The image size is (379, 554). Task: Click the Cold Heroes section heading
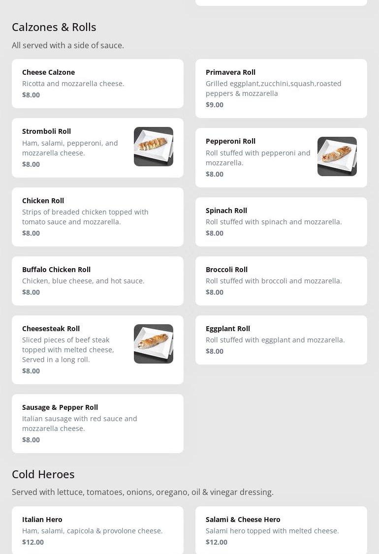coord(43,474)
